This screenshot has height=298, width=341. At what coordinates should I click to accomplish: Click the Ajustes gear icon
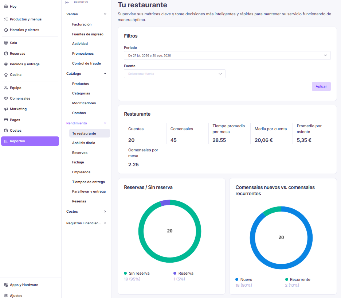(x=6, y=295)
